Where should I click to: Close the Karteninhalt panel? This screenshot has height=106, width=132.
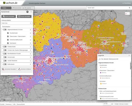click(31, 12)
